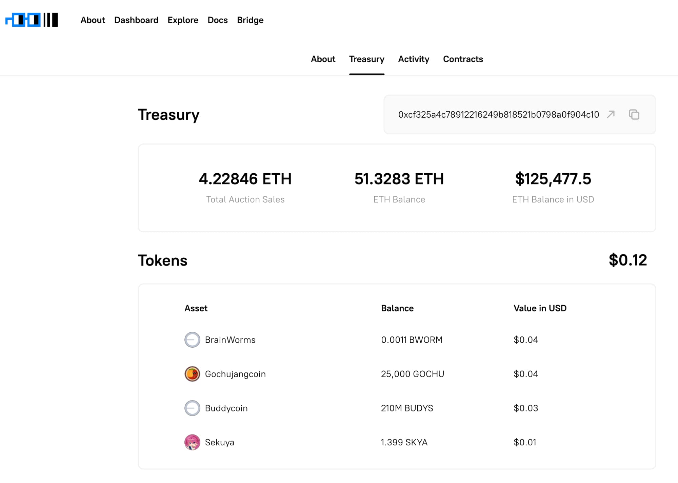Click the Gochujangcoin asset name

235,374
